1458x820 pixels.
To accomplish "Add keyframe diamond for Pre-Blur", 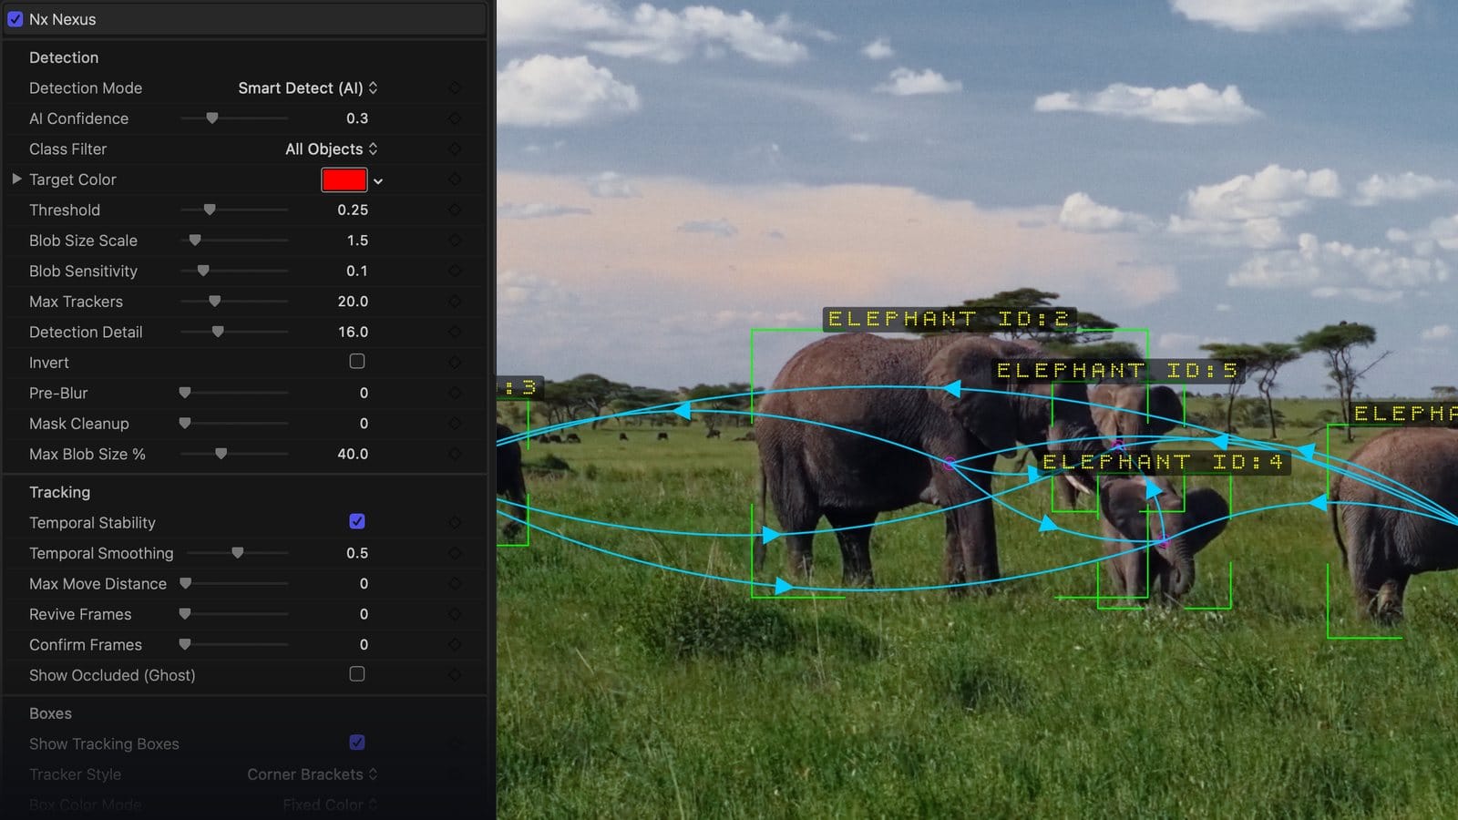I will (x=455, y=393).
